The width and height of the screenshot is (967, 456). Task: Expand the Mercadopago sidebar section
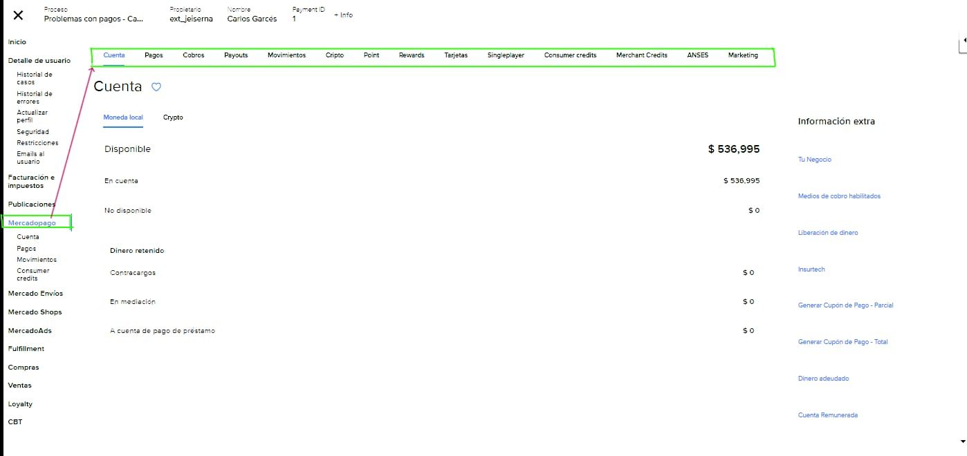[x=32, y=223]
